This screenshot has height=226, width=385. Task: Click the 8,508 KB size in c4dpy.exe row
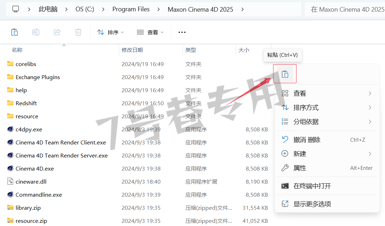tap(257, 129)
